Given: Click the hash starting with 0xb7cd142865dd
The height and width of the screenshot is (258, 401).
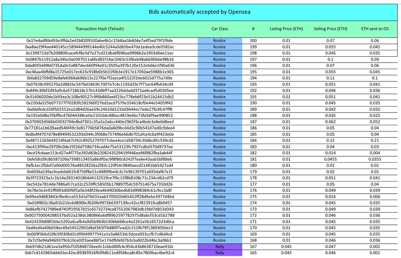Looking at the screenshot, I should click(100, 253).
